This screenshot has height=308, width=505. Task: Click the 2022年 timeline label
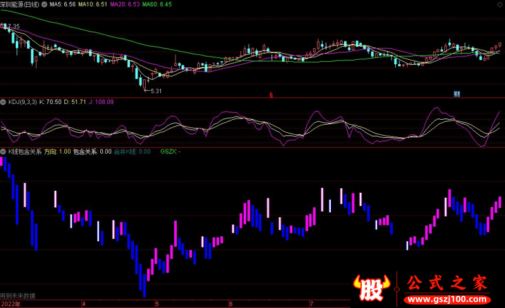coord(11,304)
